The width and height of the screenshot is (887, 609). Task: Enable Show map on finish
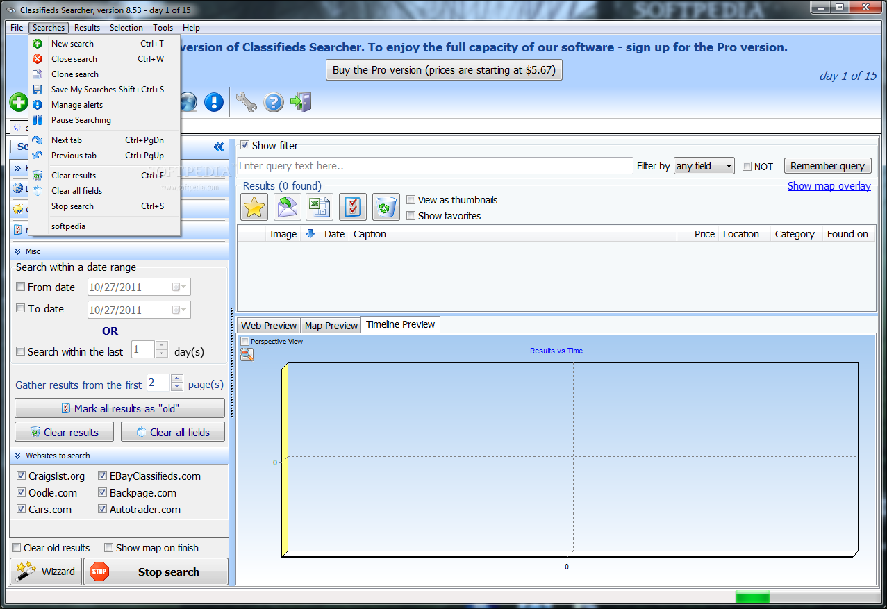coord(108,548)
